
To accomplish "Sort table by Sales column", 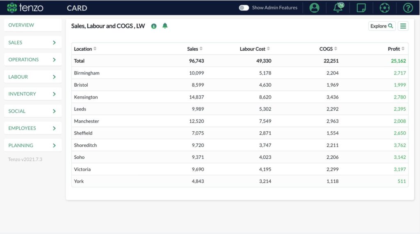I will (195, 49).
